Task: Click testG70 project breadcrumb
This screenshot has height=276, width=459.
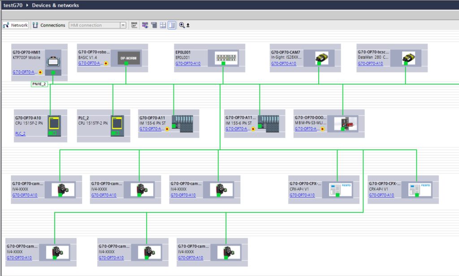Action: click(13, 5)
